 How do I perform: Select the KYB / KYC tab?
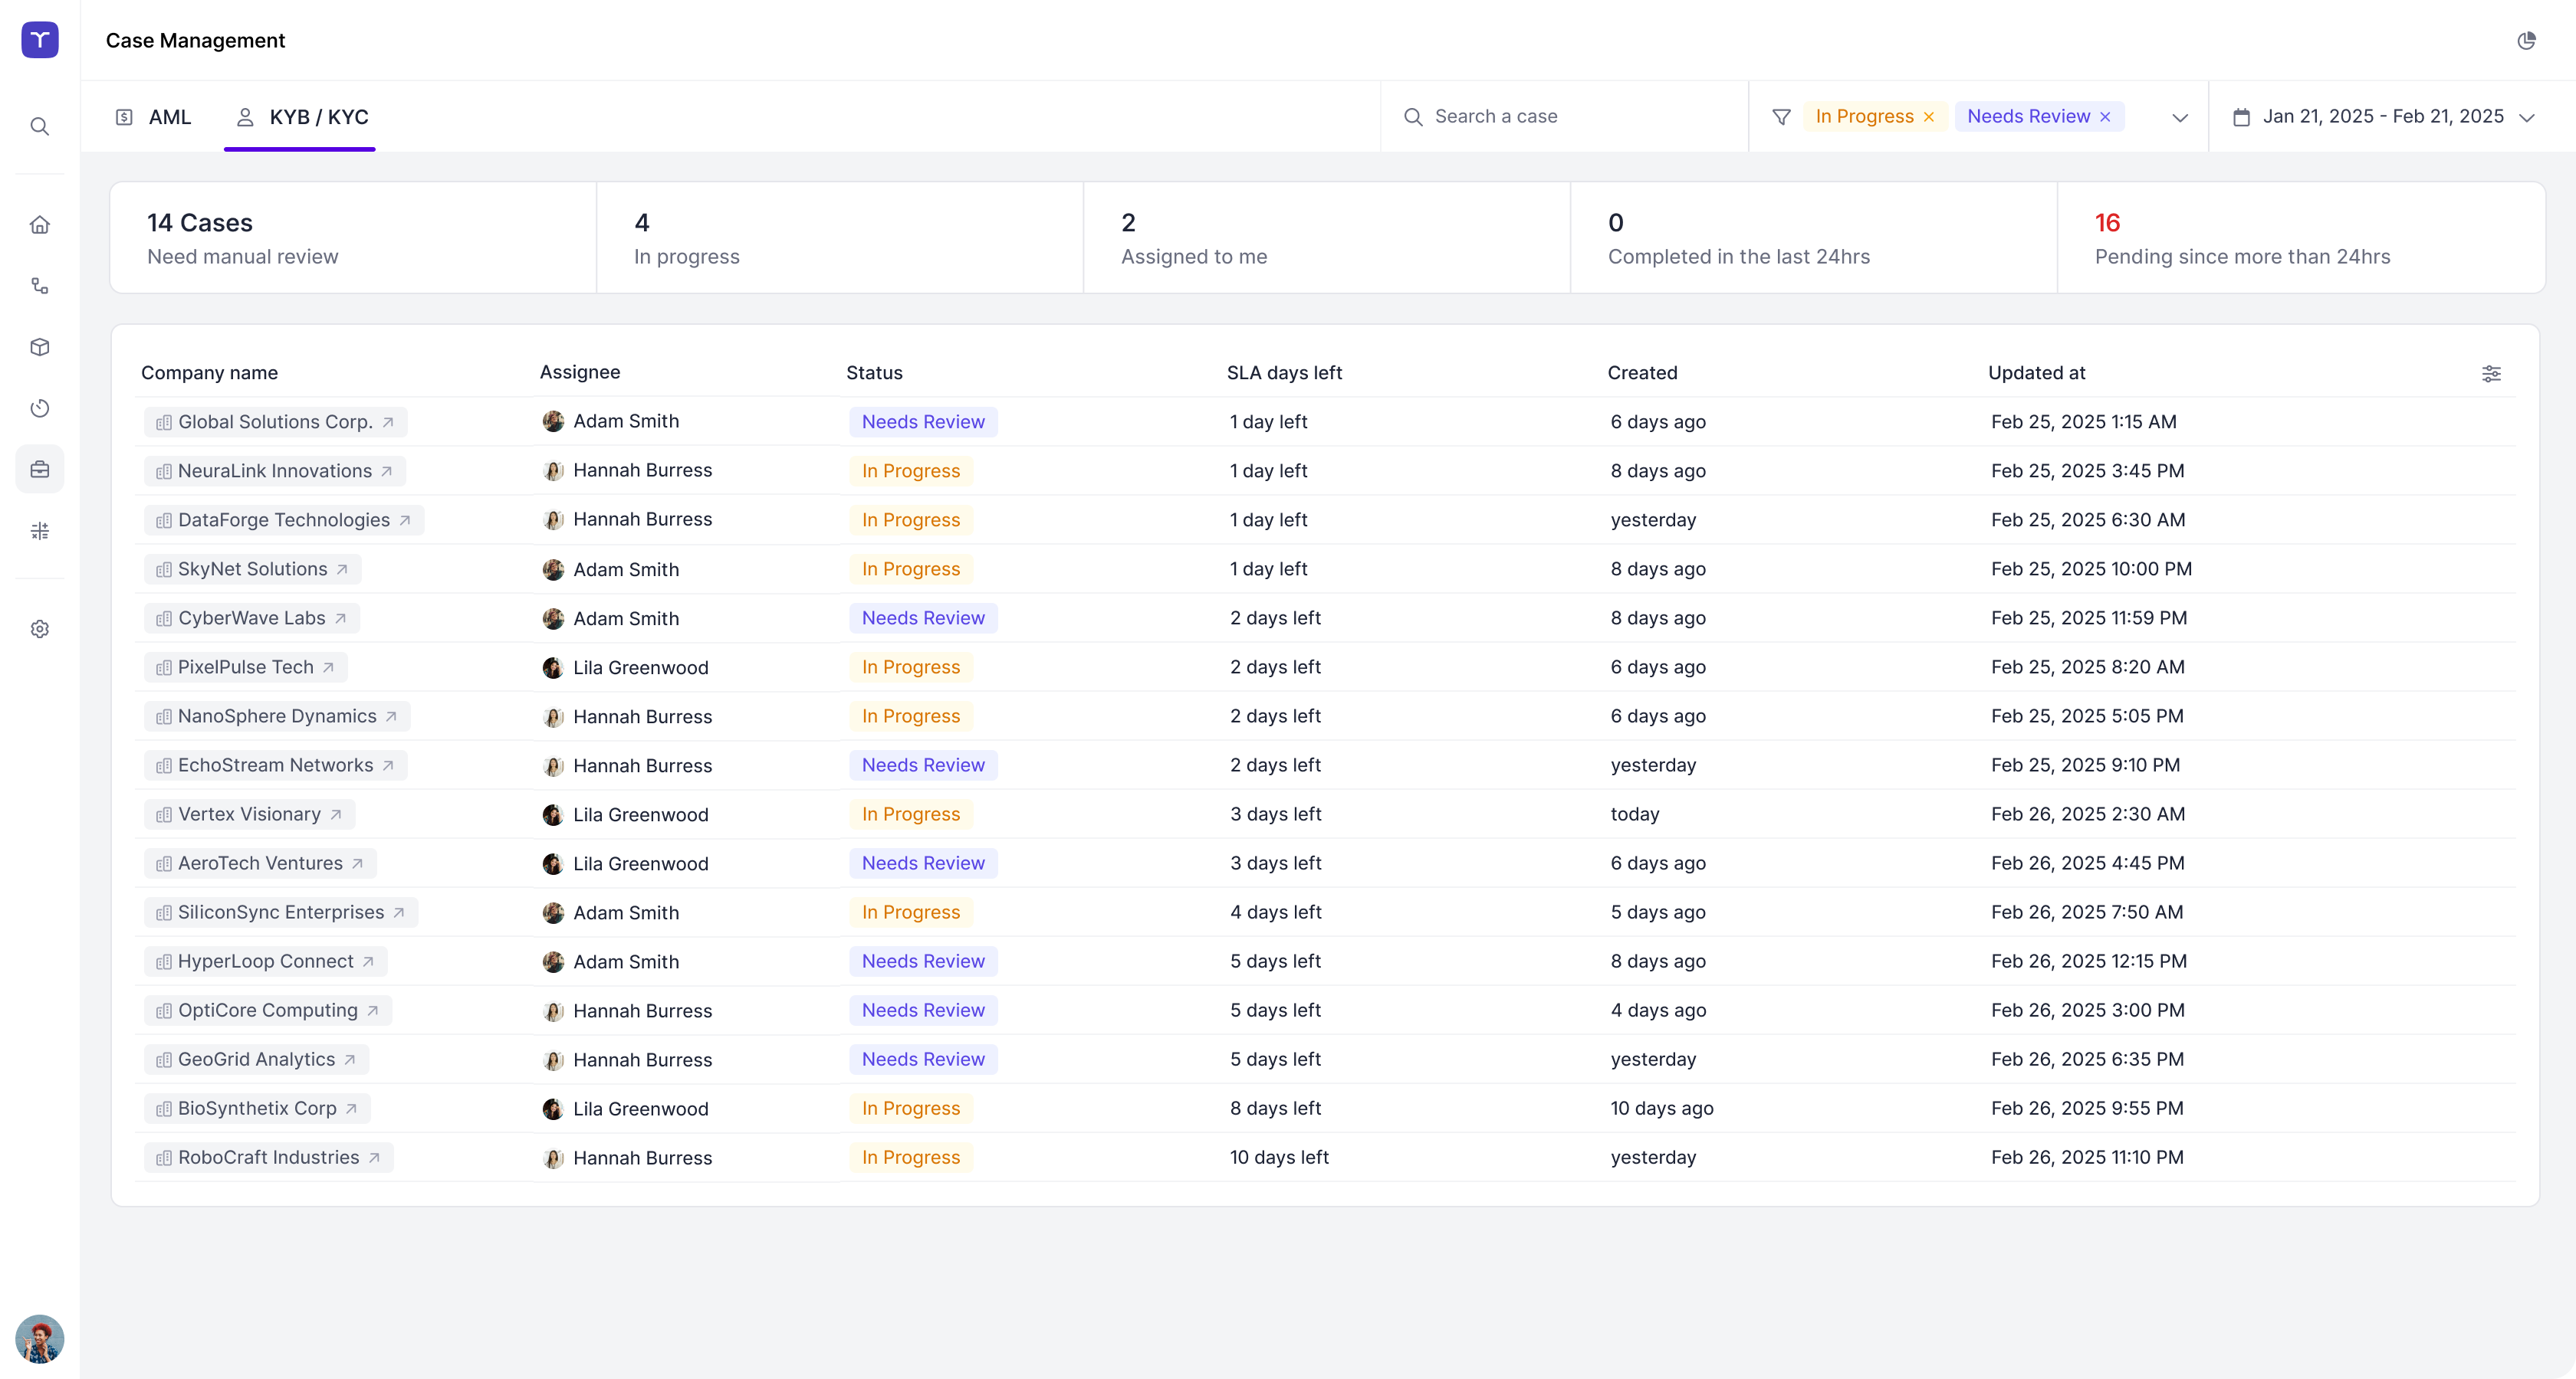302,117
